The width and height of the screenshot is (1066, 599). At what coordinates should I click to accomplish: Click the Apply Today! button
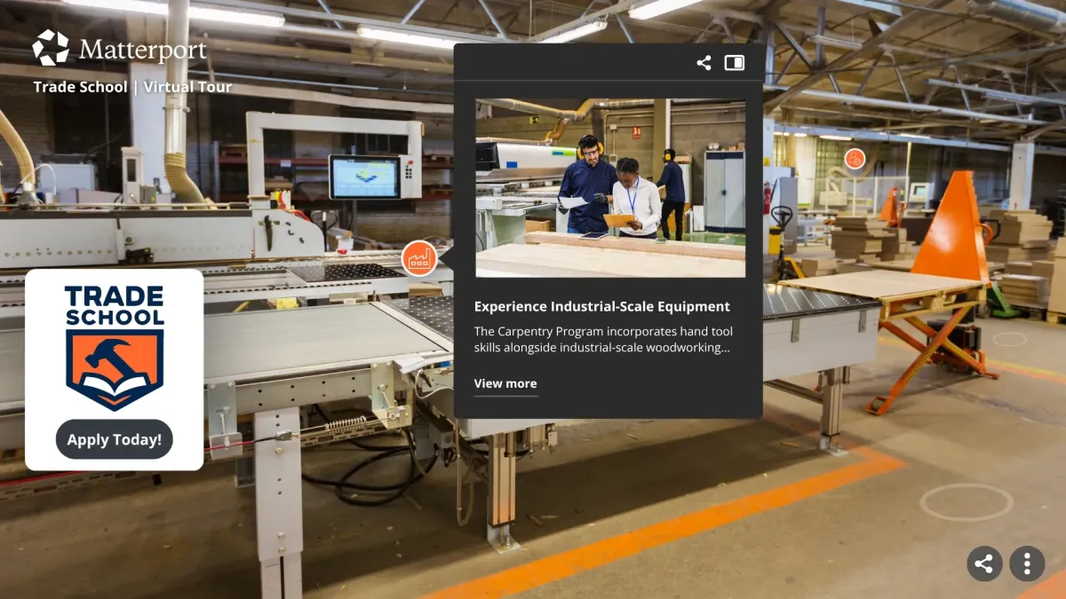point(115,439)
